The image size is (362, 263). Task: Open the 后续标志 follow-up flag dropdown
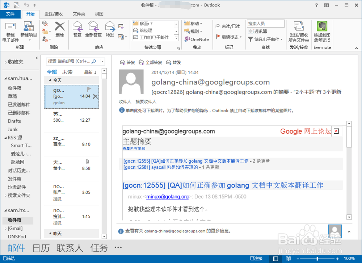229,37
